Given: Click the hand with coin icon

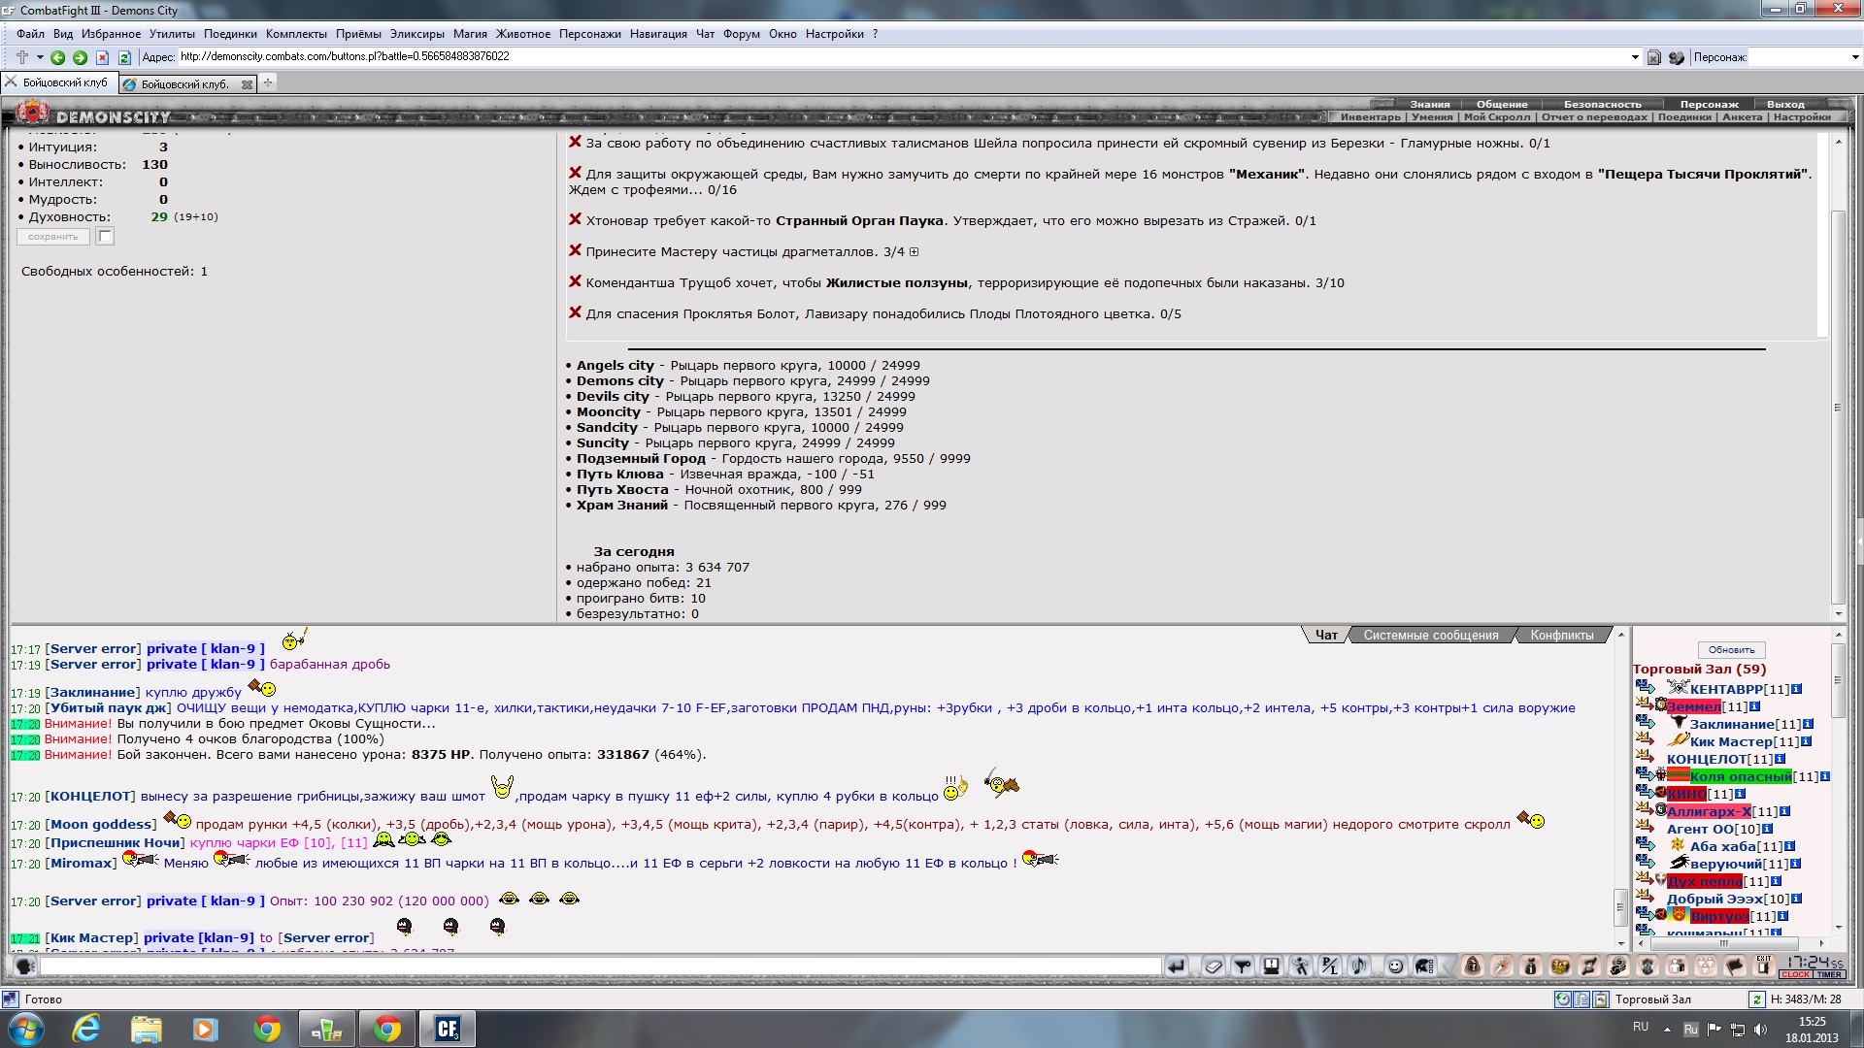Looking at the screenshot, I should 1618,966.
